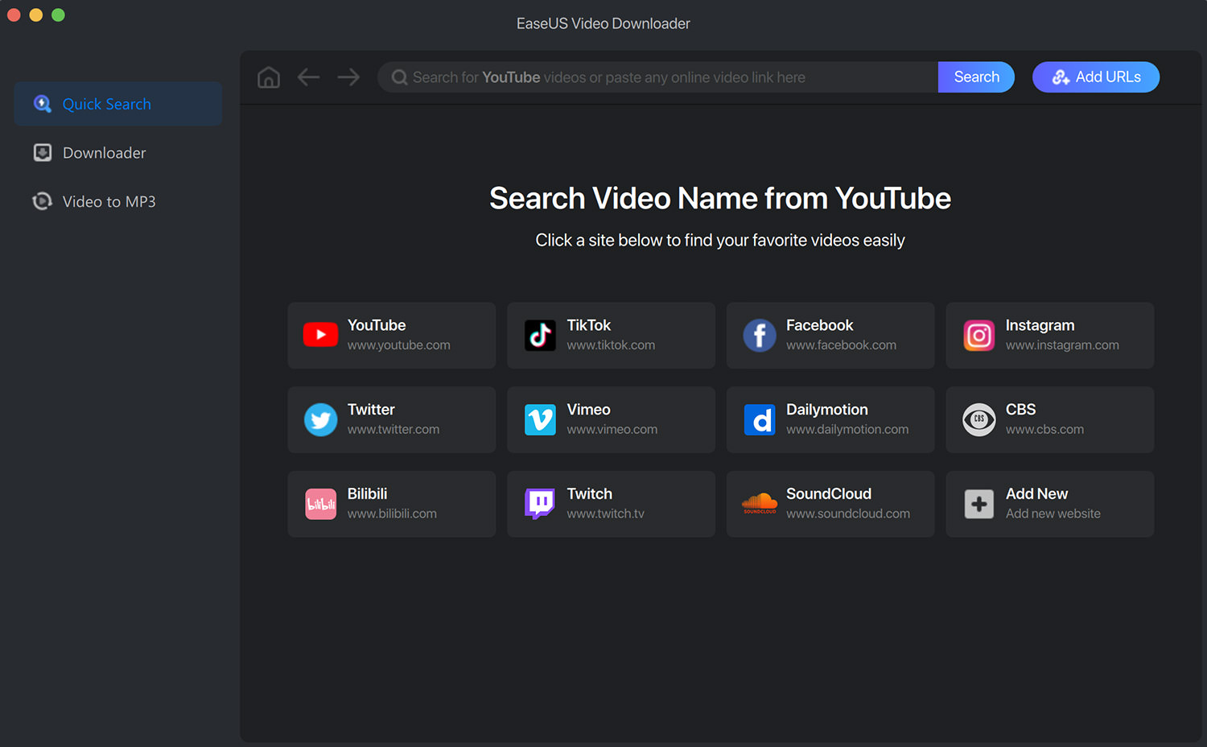Viewport: 1207px width, 747px height.
Task: Click the 'Instagram' title text
Action: click(1040, 326)
